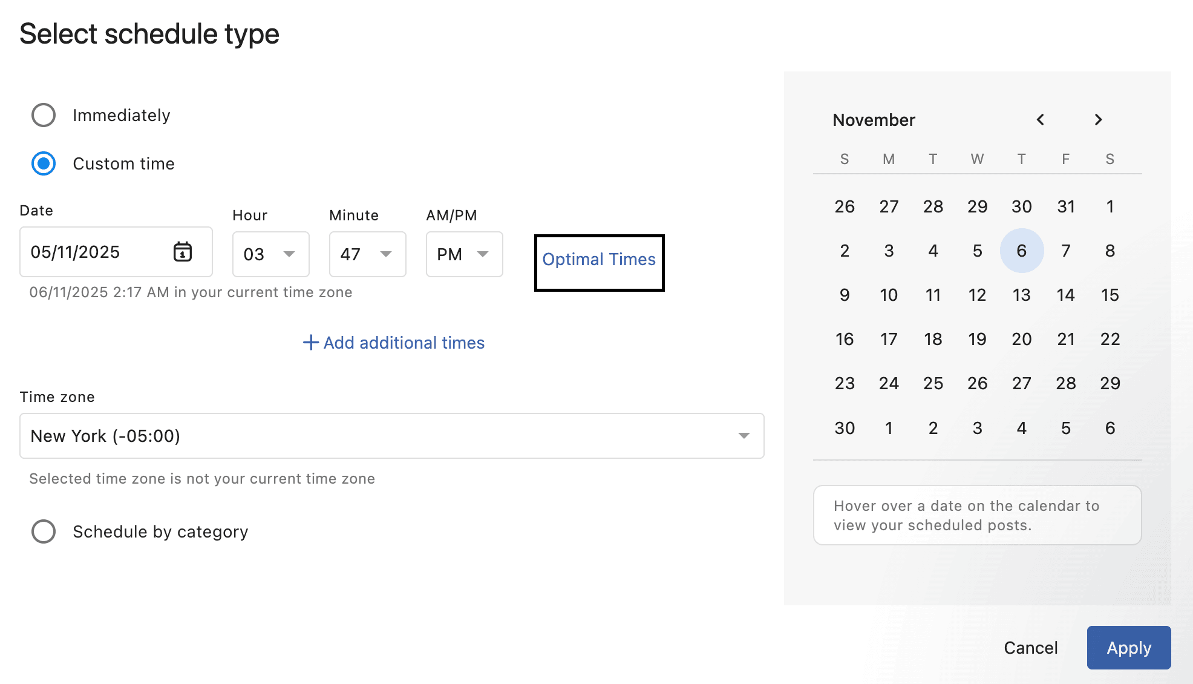1193x684 pixels.
Task: Click the plus icon for additional times
Action: coord(310,343)
